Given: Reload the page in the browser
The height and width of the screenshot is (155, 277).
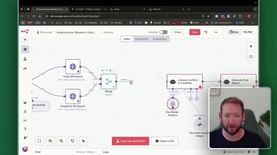Looking at the screenshot, I should click(34, 16).
